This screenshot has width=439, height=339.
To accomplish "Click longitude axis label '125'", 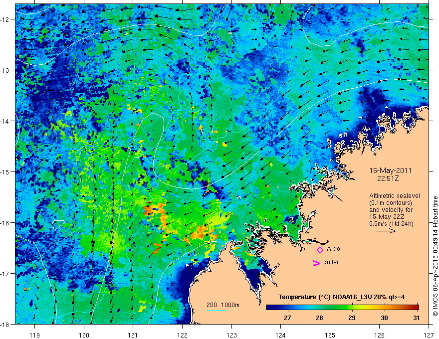I will click(330, 335).
